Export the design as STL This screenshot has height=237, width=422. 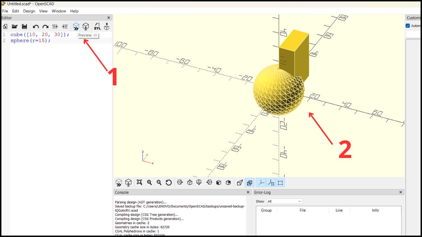(x=97, y=26)
